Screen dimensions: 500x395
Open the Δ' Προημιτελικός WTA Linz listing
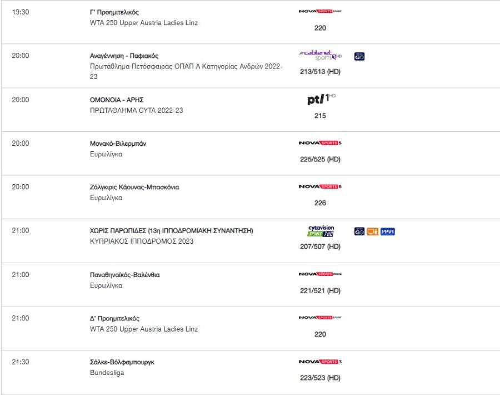pyautogui.click(x=114, y=318)
